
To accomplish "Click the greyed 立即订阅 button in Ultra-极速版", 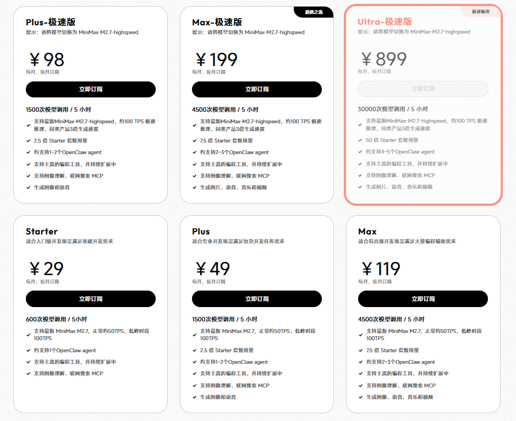I will pos(422,89).
